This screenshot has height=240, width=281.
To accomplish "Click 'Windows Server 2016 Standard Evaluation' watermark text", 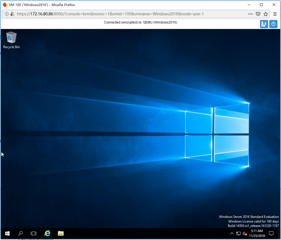I will tap(249, 217).
